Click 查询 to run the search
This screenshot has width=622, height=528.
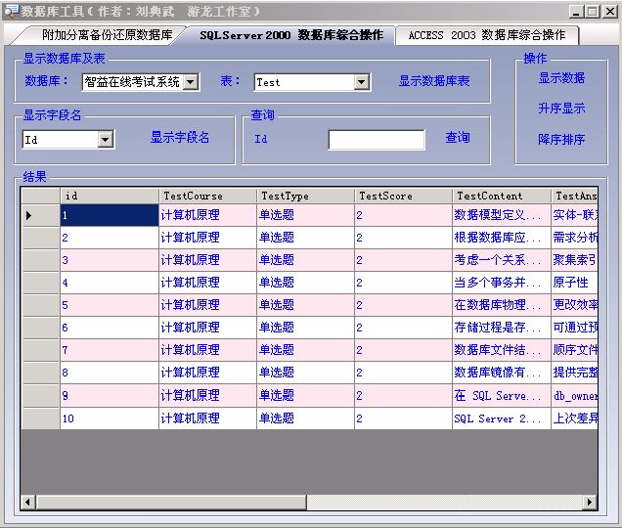458,138
